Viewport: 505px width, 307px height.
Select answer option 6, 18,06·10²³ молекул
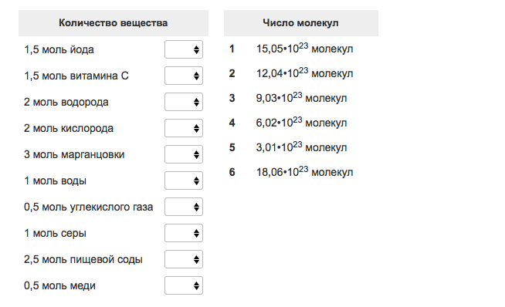point(305,172)
